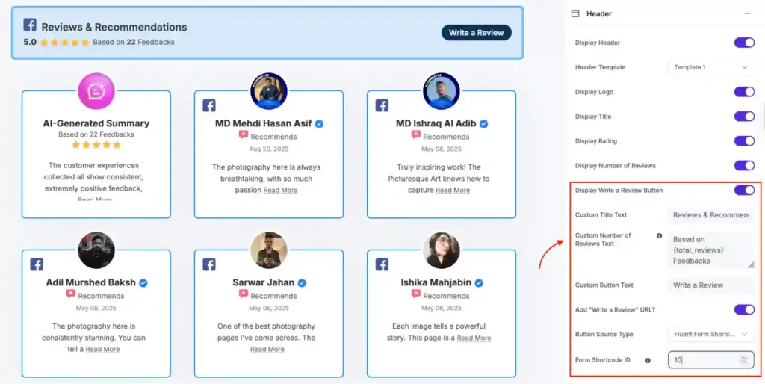Click textarea resize handle in Reviews Text
Image resolution: width=765 pixels, height=384 pixels.
751,265
